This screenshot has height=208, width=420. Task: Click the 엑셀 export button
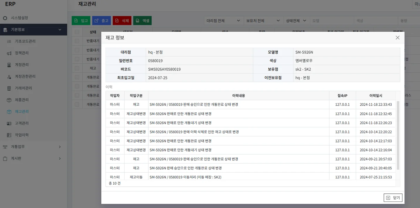[142, 21]
